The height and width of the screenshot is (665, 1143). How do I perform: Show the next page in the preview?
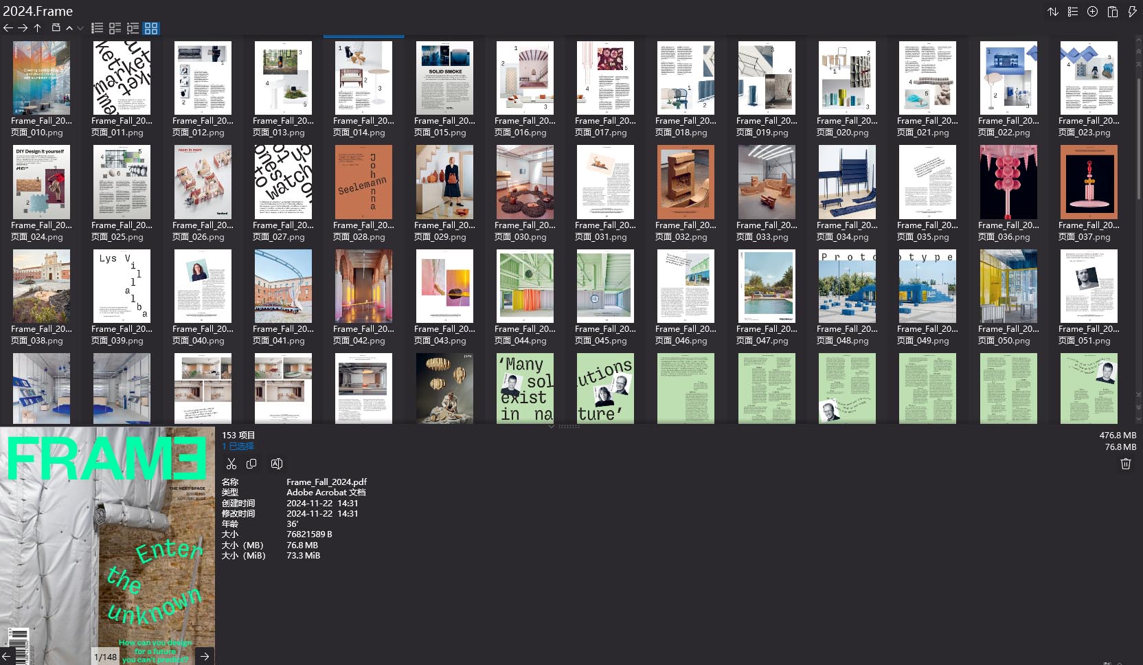(x=205, y=656)
